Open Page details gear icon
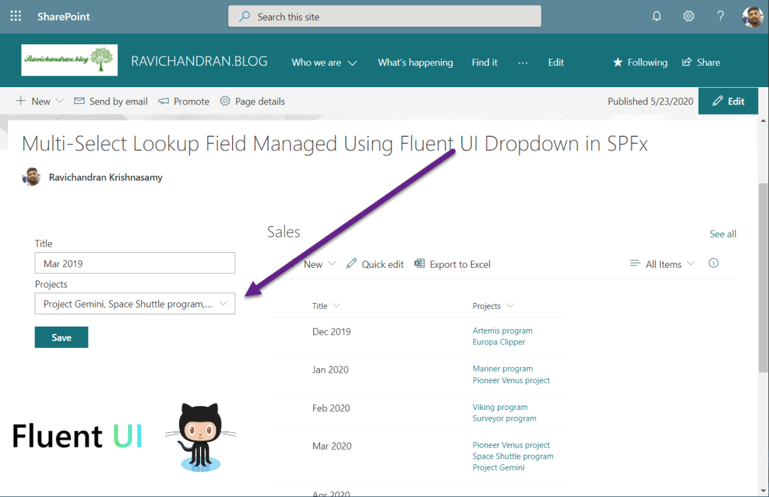The width and height of the screenshot is (769, 497). [x=224, y=101]
